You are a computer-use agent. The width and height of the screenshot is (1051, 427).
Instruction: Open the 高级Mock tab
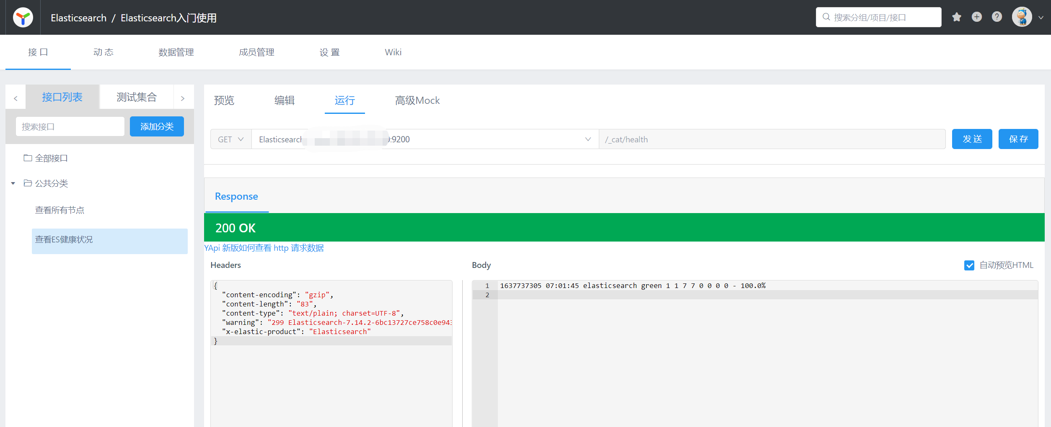417,100
